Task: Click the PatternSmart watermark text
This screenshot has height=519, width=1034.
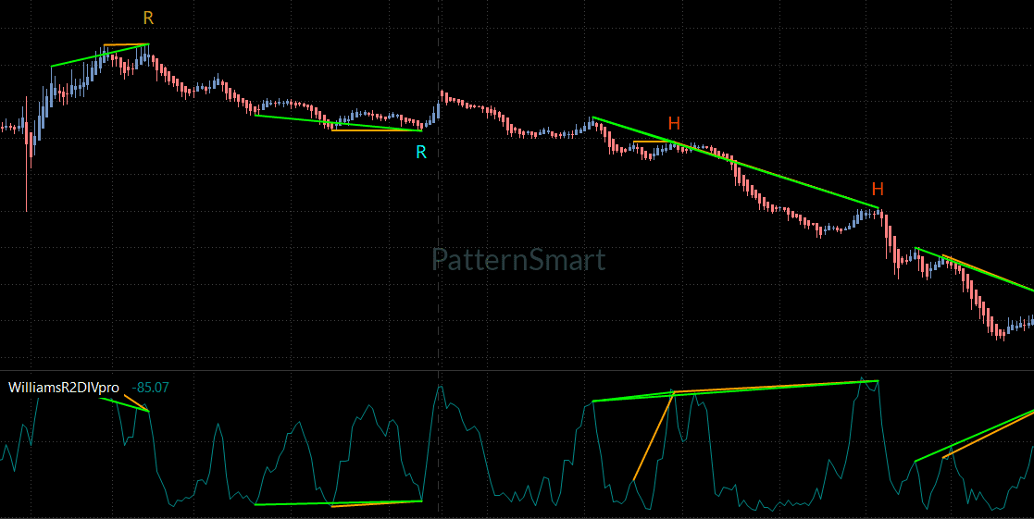Action: point(518,259)
